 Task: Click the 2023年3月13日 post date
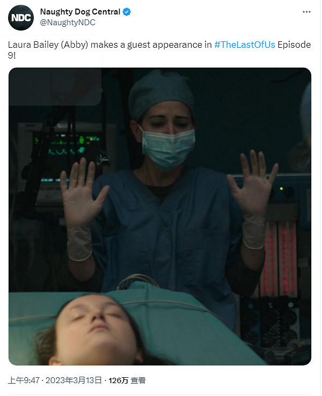74,380
